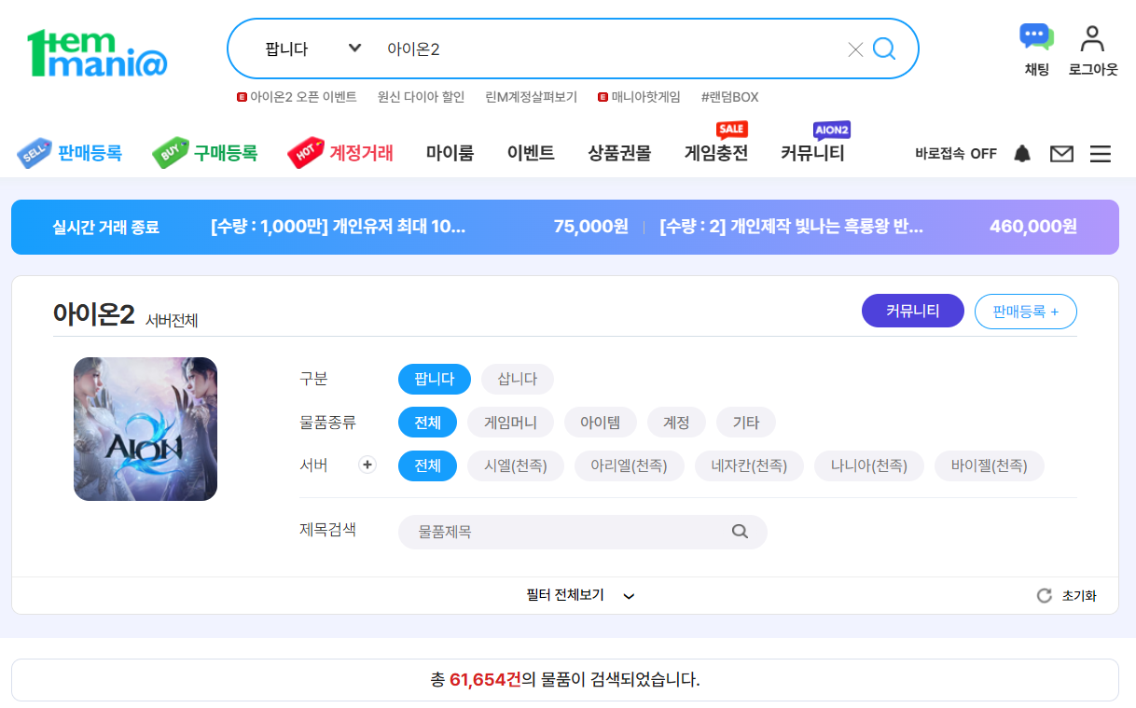This screenshot has height=708, width=1136.
Task: Click the magnifier icon in 물품제목 field
Action: click(740, 532)
